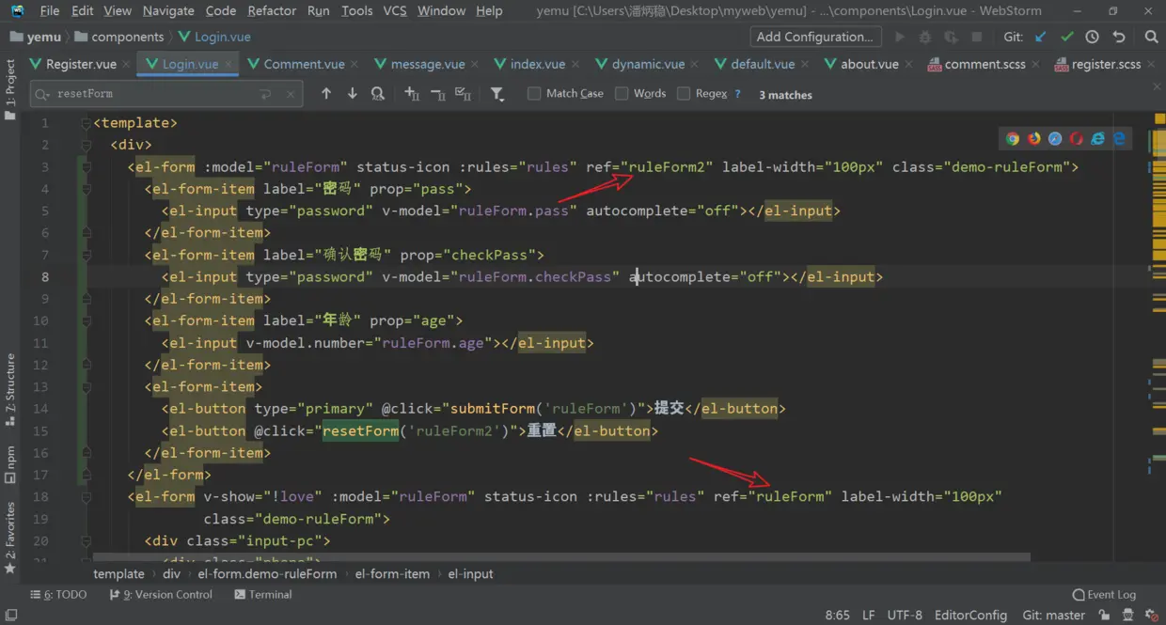
Task: Click the Add Configuration... button
Action: click(x=815, y=37)
